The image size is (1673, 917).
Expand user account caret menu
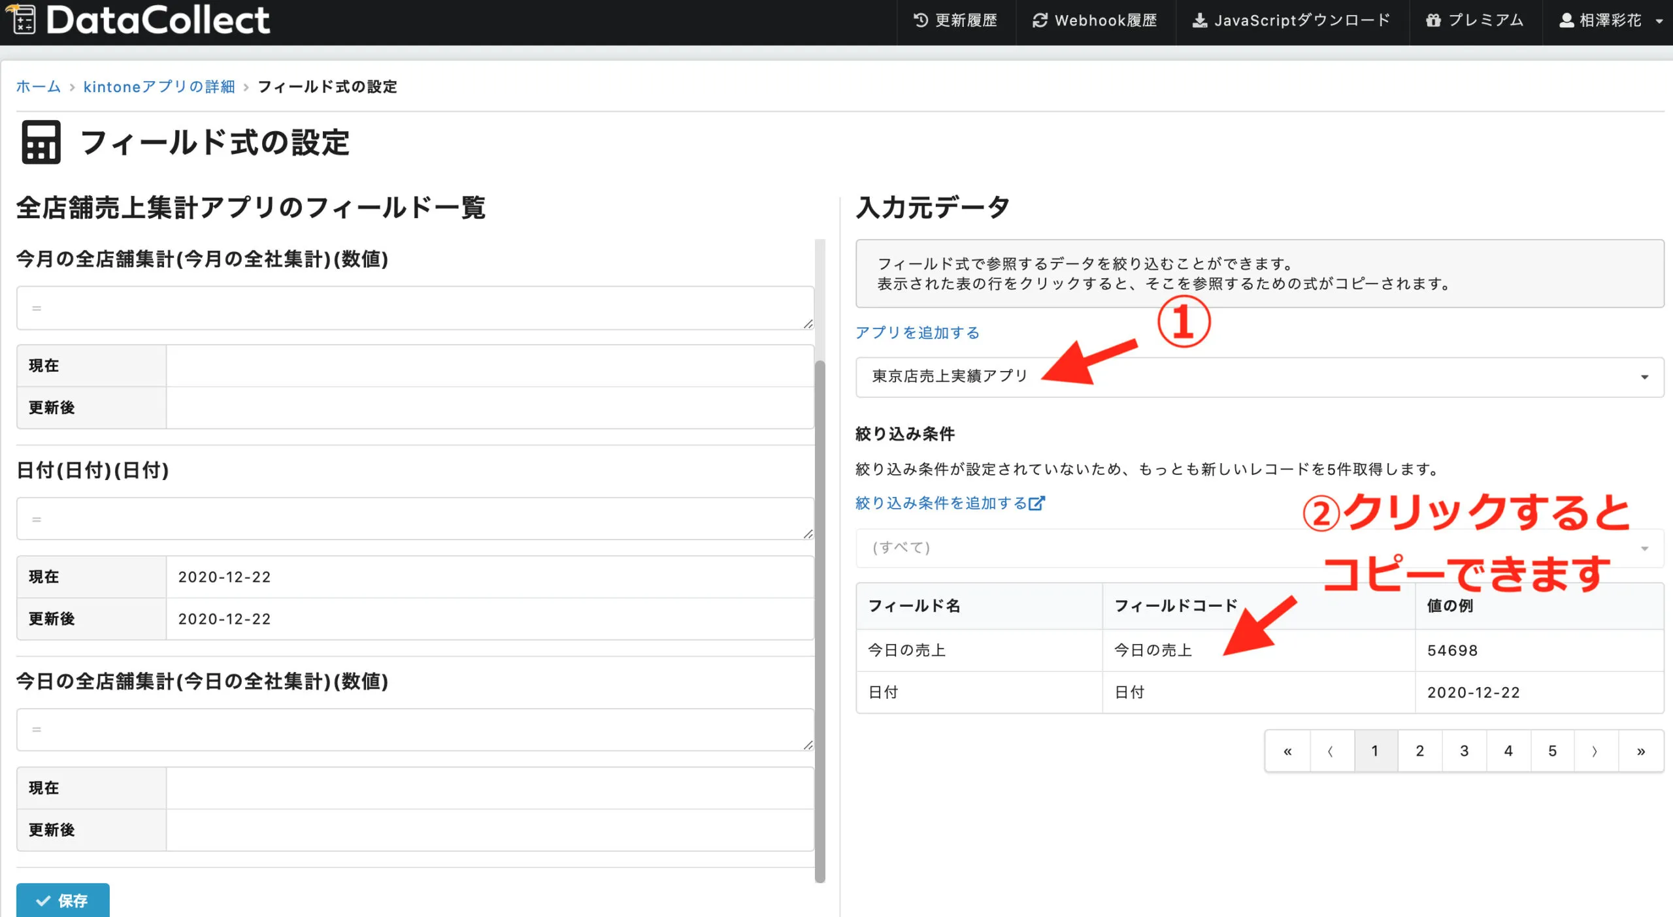tap(1659, 21)
